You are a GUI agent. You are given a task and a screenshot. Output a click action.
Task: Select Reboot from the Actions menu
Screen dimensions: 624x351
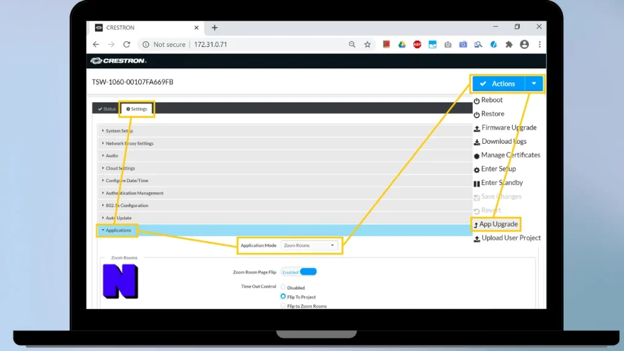click(488, 100)
